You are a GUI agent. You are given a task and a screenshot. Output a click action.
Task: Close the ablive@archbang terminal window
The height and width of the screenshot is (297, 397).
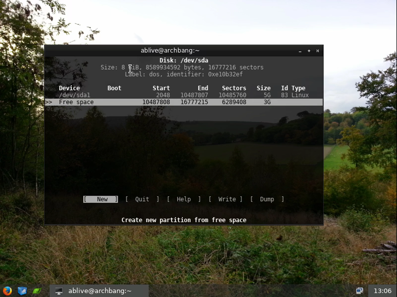coord(318,51)
